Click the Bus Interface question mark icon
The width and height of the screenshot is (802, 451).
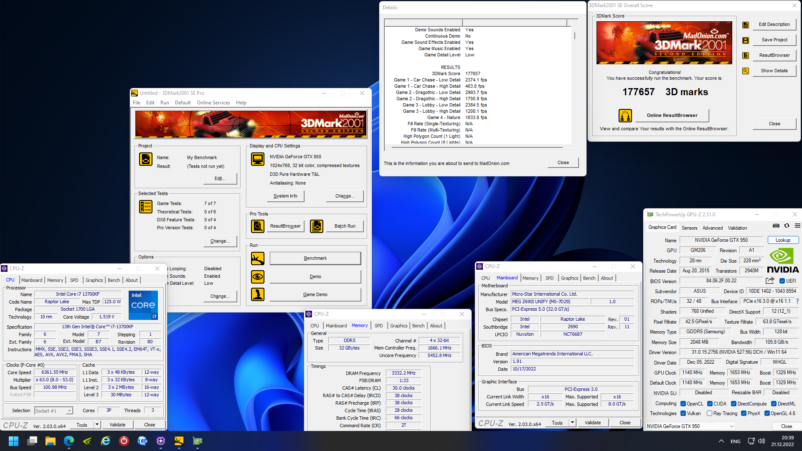[797, 301]
